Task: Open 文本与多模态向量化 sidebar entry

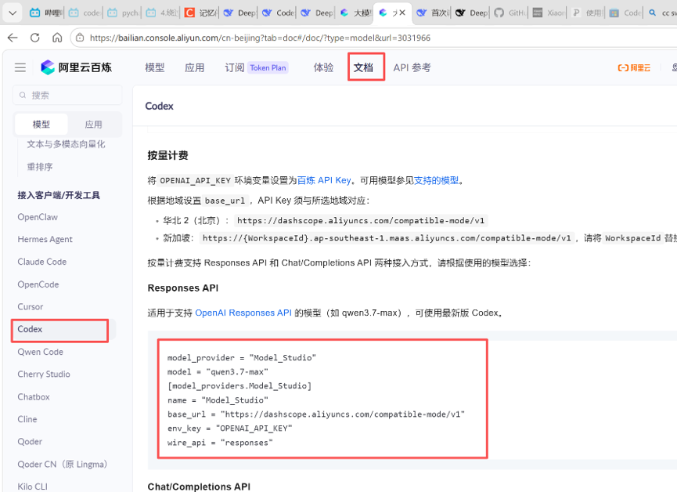Action: pyautogui.click(x=66, y=144)
